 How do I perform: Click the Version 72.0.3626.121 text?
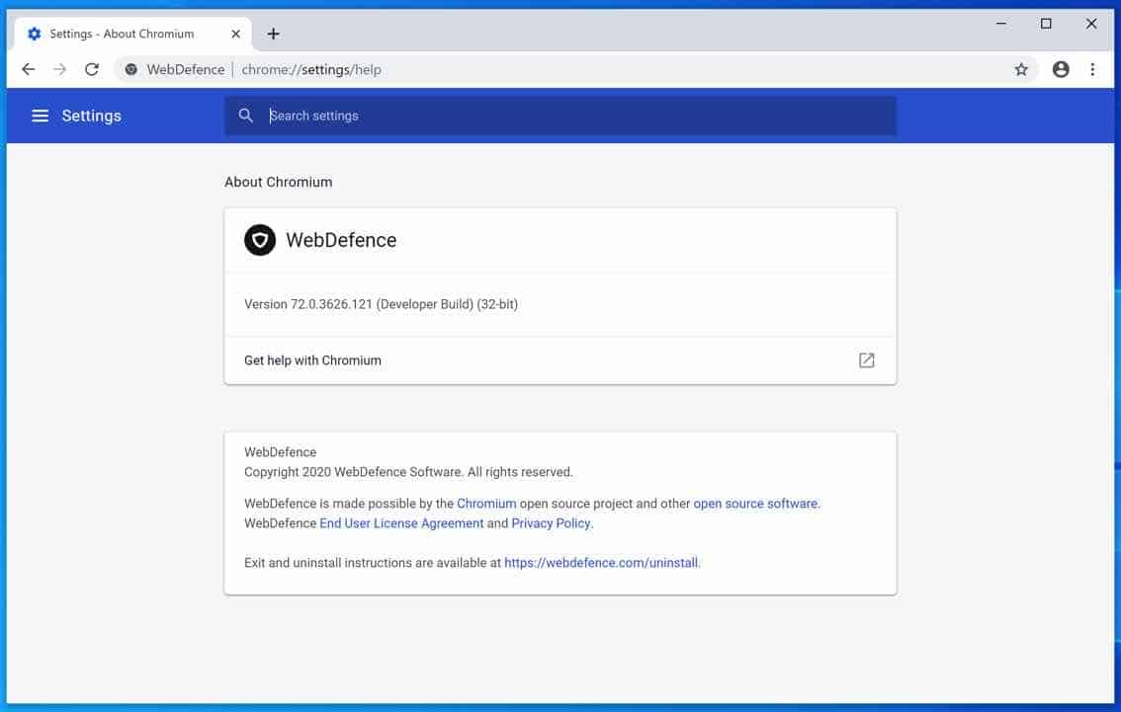point(381,304)
